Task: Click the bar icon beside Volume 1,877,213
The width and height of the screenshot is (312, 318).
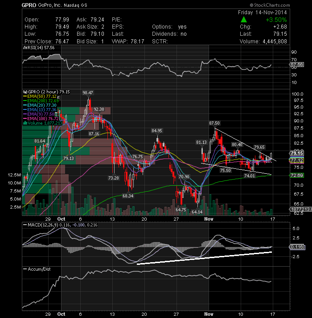Action: 25,123
